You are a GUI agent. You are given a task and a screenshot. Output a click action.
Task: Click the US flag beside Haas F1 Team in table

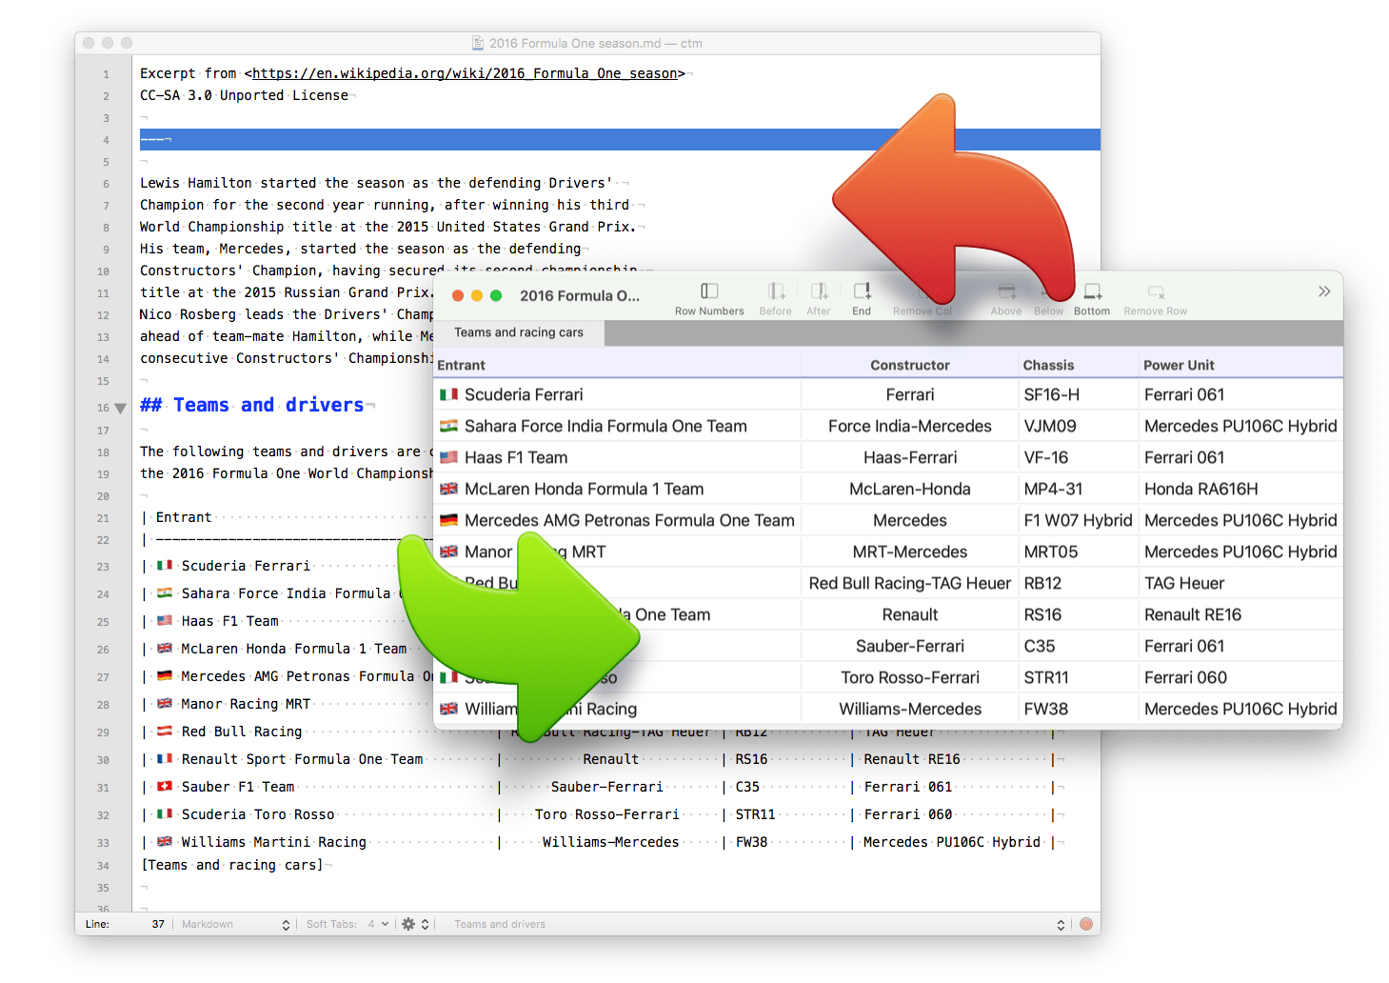click(x=449, y=457)
